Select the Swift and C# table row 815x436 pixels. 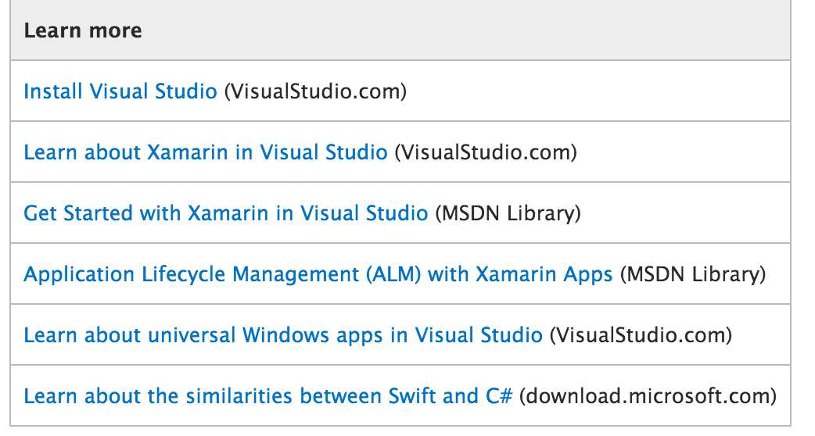tap(400, 395)
